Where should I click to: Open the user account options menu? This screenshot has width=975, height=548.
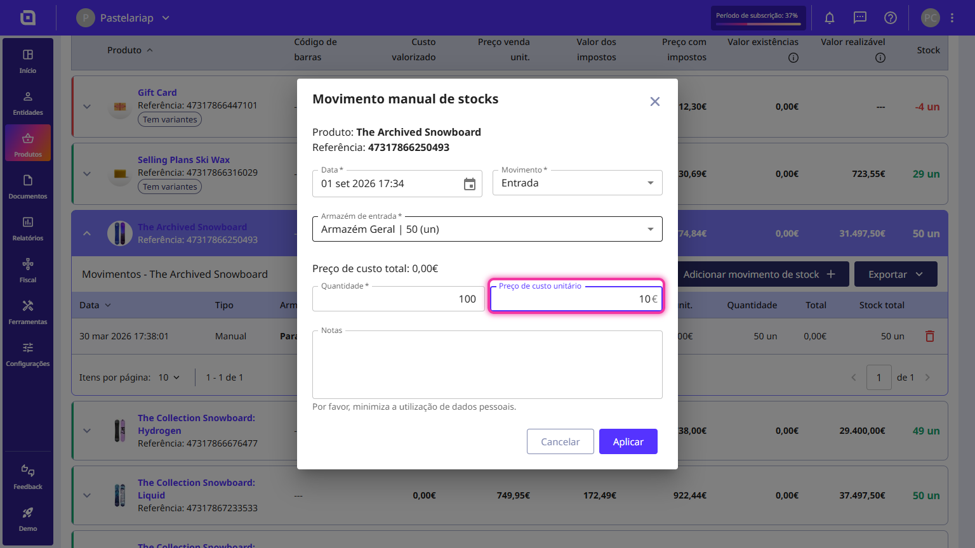point(952,18)
